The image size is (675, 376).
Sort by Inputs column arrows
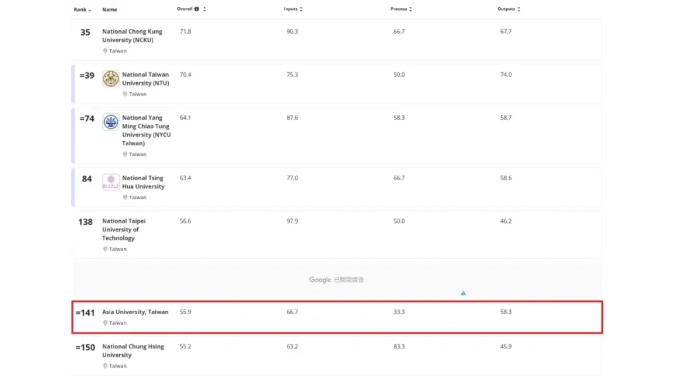[301, 10]
